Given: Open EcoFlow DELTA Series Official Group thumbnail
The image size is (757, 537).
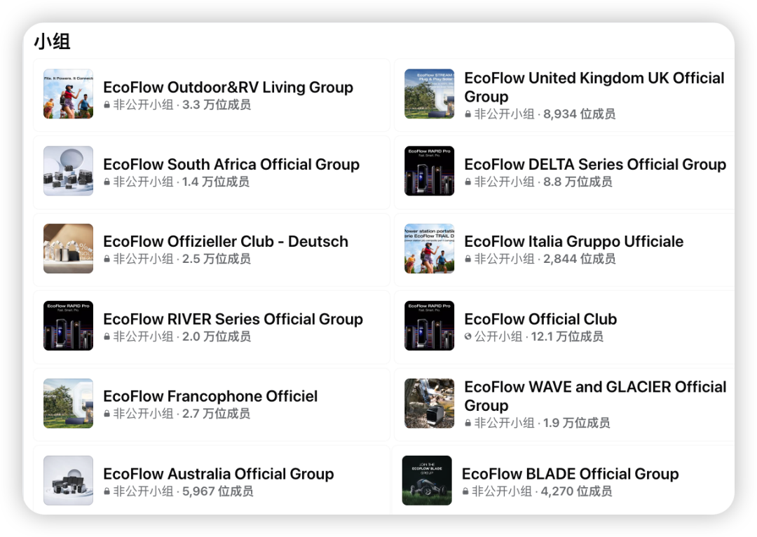Looking at the screenshot, I should (429, 171).
